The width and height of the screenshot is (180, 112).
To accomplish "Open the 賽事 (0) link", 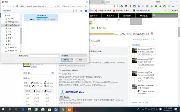I will point(26,78).
